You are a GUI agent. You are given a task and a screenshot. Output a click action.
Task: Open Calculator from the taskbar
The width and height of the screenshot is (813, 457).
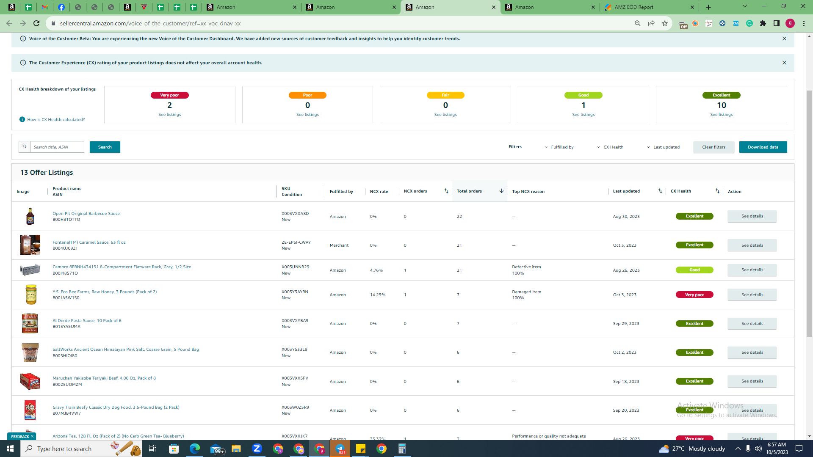pyautogui.click(x=402, y=449)
